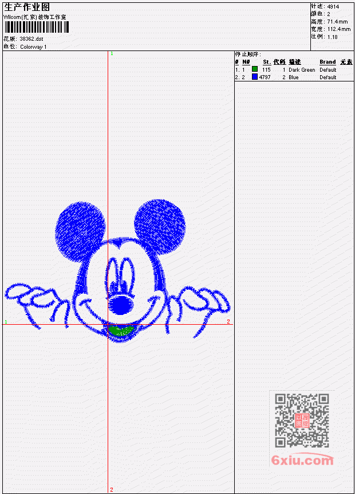Click the Wilcom studio name line
The image size is (355, 494).
point(34,17)
